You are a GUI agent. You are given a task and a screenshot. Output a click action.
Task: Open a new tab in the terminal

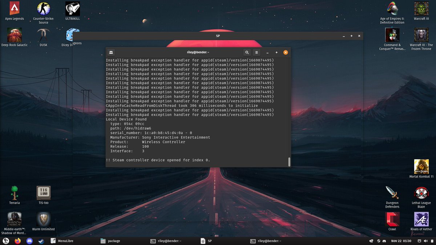pos(111,52)
